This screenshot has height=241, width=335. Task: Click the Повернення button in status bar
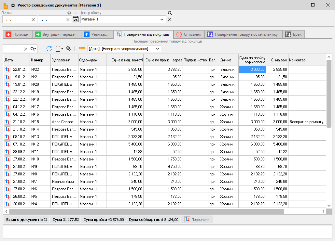(197, 220)
